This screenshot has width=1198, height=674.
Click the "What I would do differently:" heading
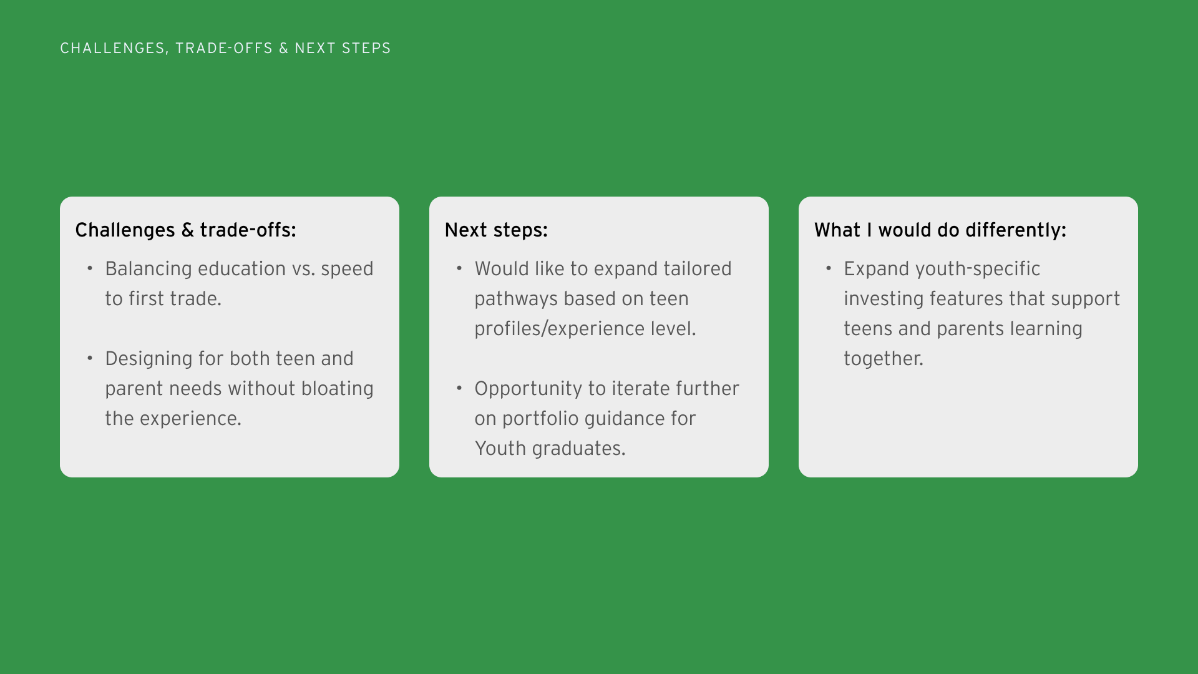940,230
